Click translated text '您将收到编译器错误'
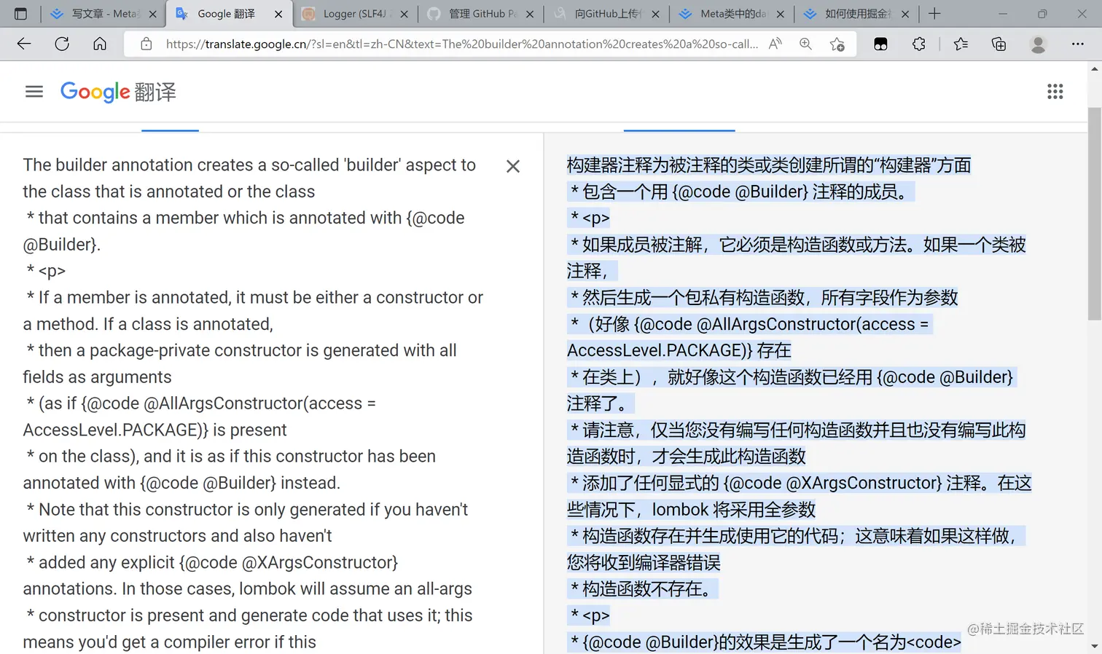 644,562
